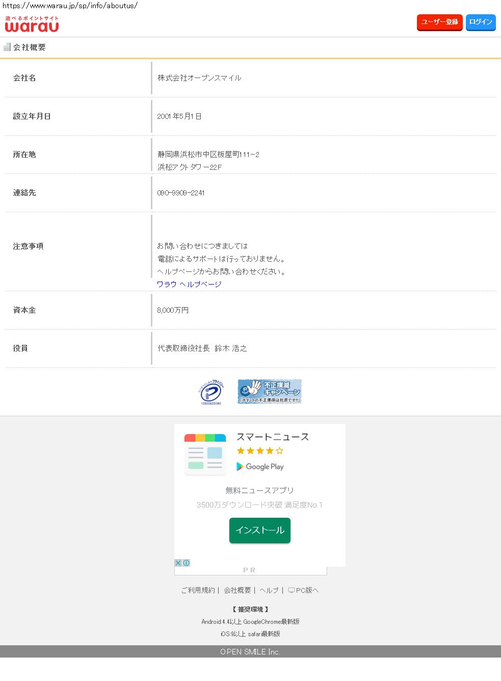Click the 無料ニュースアプリ ad description text
The width and height of the screenshot is (501, 681).
259,490
